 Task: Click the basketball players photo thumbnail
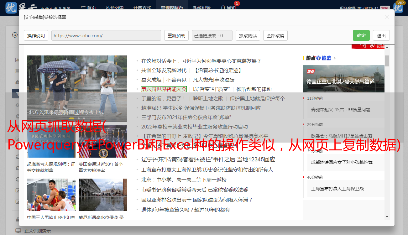pos(51,195)
